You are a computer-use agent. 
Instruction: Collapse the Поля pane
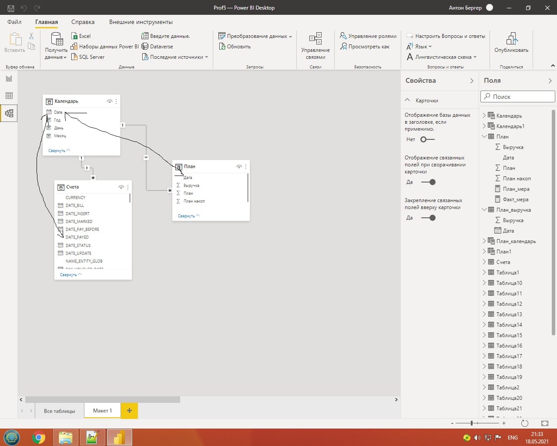coord(550,81)
